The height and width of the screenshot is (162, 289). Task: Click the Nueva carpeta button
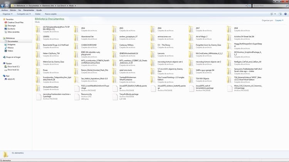coord(51,14)
